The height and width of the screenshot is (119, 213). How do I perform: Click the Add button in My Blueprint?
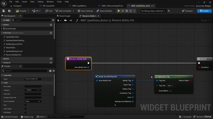tap(6, 20)
